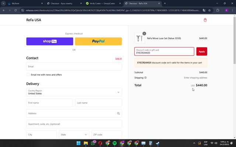Apply the EYECREAM20 discount code
Viewport: 236px width, 147px height.
(x=202, y=51)
